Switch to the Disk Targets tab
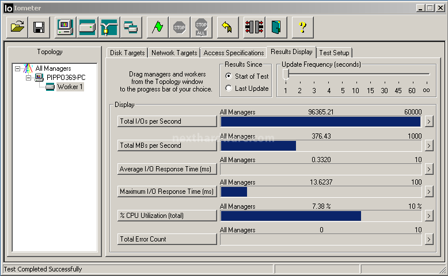Image resolution: width=448 pixels, height=276 pixels. point(127,53)
